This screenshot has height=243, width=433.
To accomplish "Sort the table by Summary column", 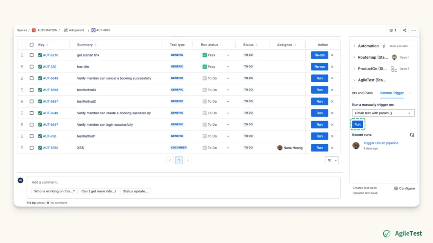I will coord(96,45).
